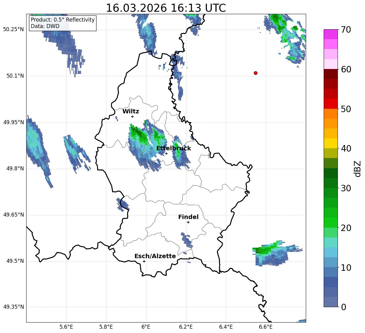Click the Findel station label

[188, 217]
